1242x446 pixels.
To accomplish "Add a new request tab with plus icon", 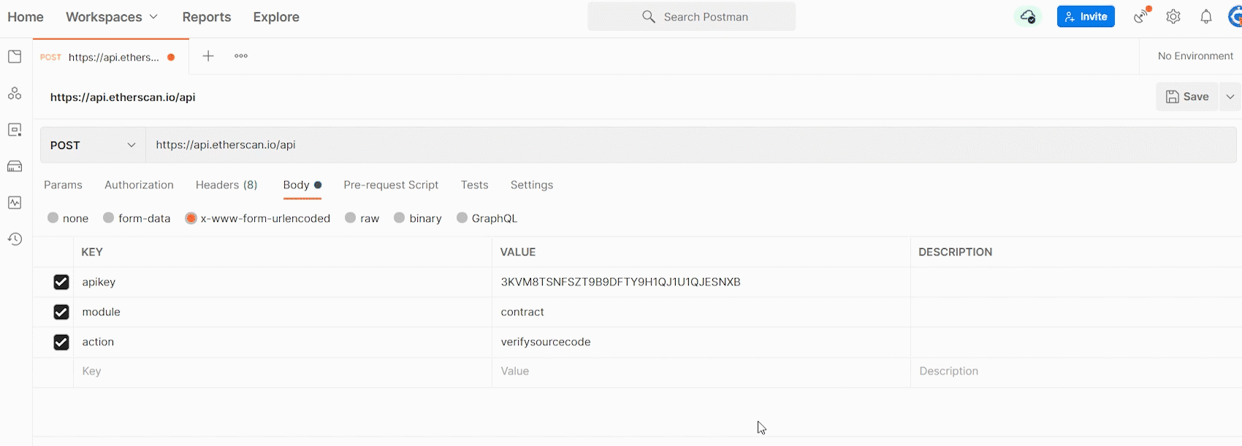I will point(208,56).
